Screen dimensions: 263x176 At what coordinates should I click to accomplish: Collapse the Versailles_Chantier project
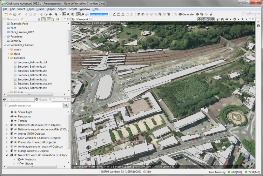click(5, 45)
